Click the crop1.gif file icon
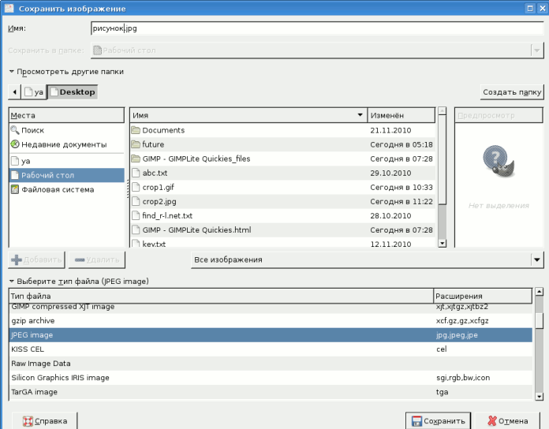 (x=136, y=187)
